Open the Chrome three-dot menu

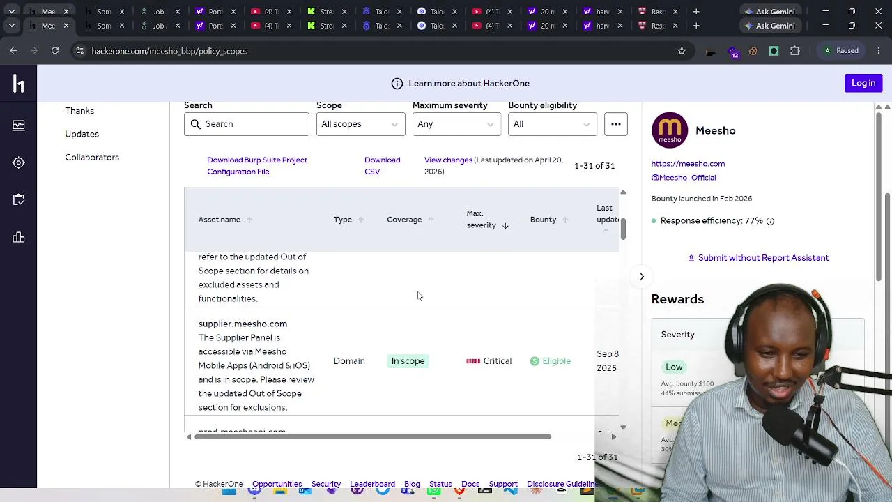pyautogui.click(x=878, y=51)
